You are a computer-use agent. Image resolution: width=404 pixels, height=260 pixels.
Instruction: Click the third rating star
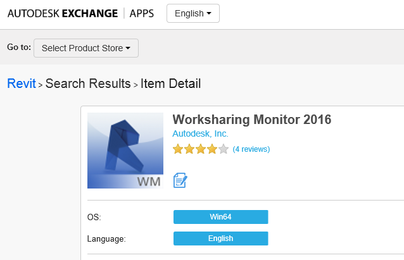[201, 149]
